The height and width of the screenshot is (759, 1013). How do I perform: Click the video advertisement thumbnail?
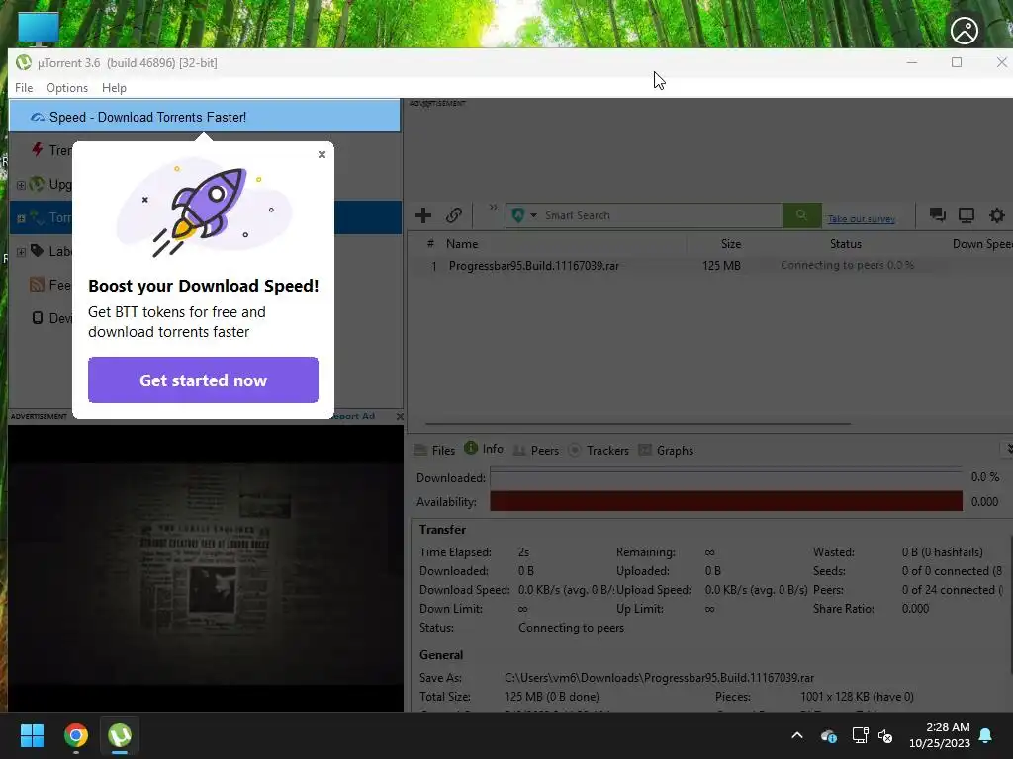pos(206,568)
